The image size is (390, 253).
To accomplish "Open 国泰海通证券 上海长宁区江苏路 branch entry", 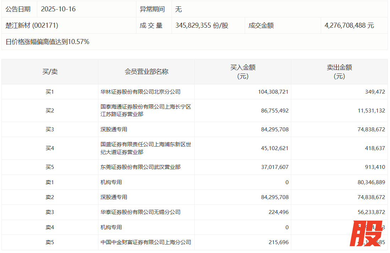I will point(146,111).
